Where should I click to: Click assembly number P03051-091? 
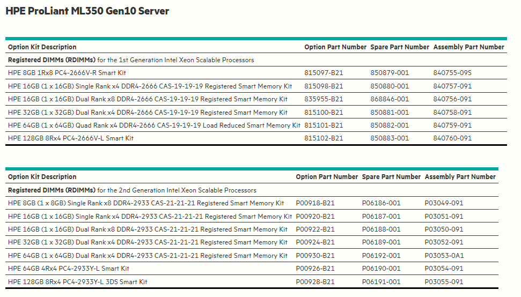[444, 217]
